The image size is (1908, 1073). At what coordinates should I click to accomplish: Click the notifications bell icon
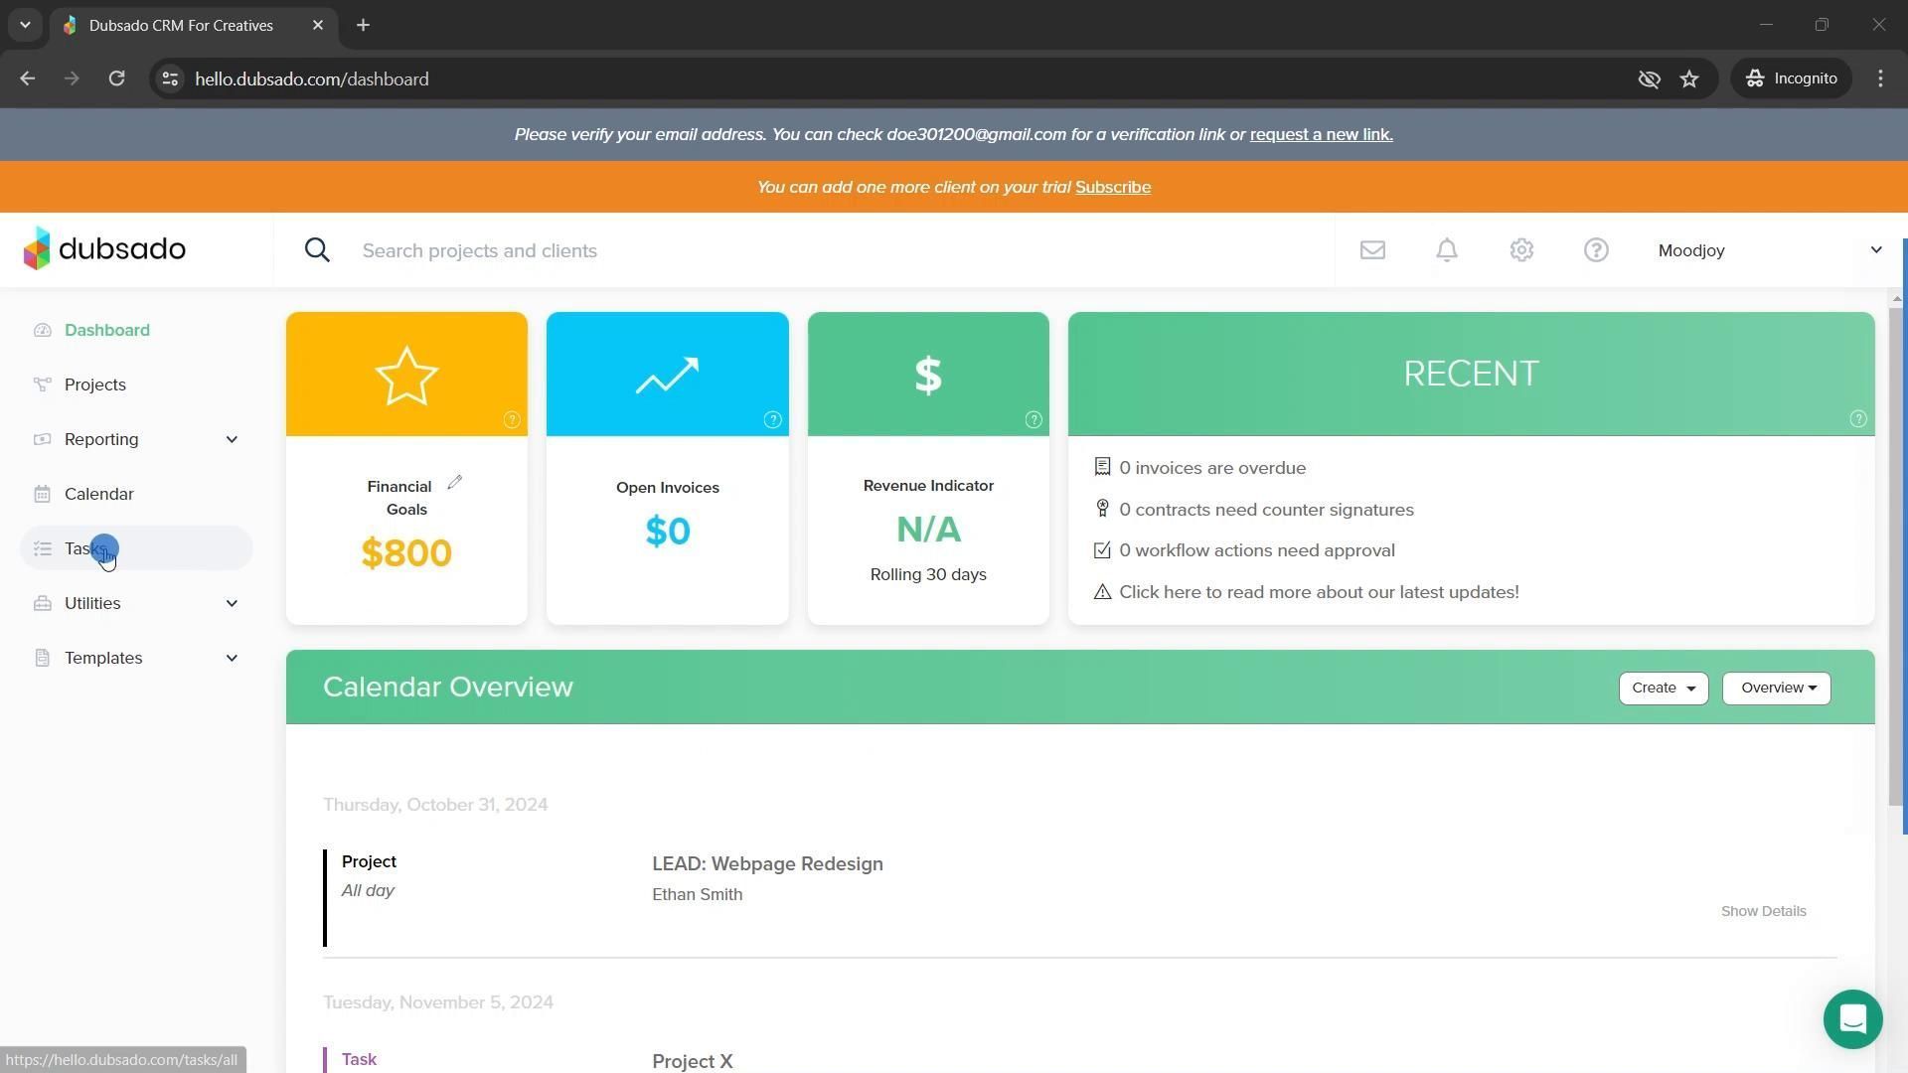(x=1447, y=250)
